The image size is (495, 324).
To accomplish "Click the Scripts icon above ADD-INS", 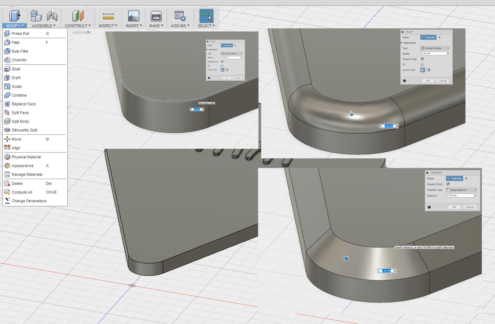I will (180, 16).
